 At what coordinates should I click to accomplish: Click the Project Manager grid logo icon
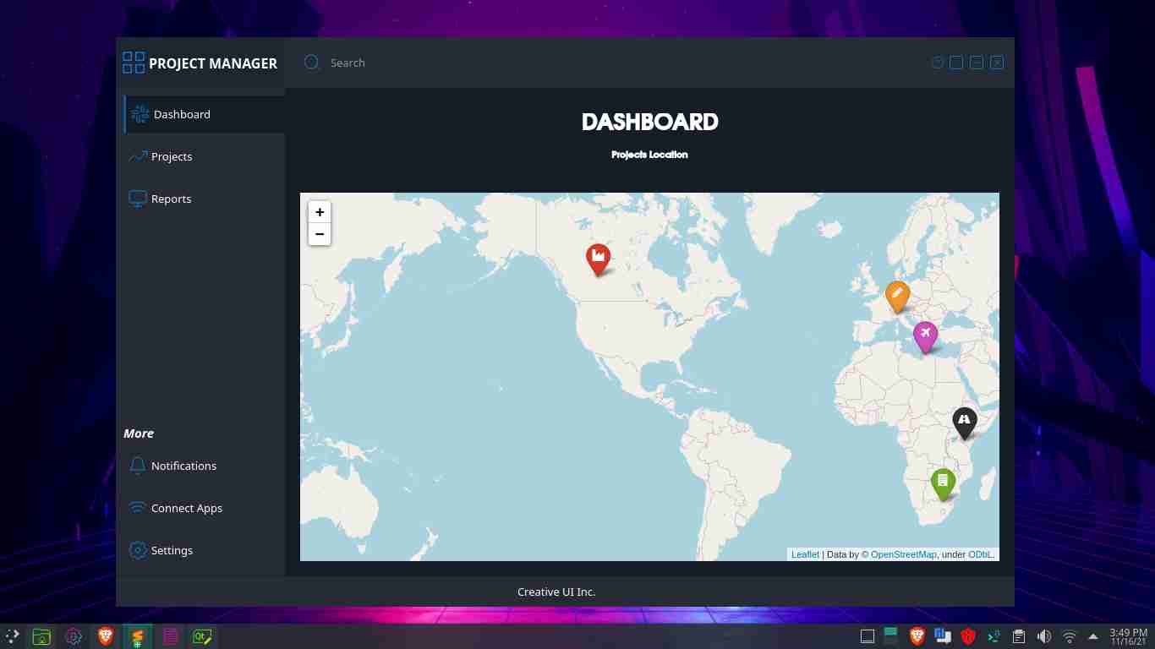point(134,63)
